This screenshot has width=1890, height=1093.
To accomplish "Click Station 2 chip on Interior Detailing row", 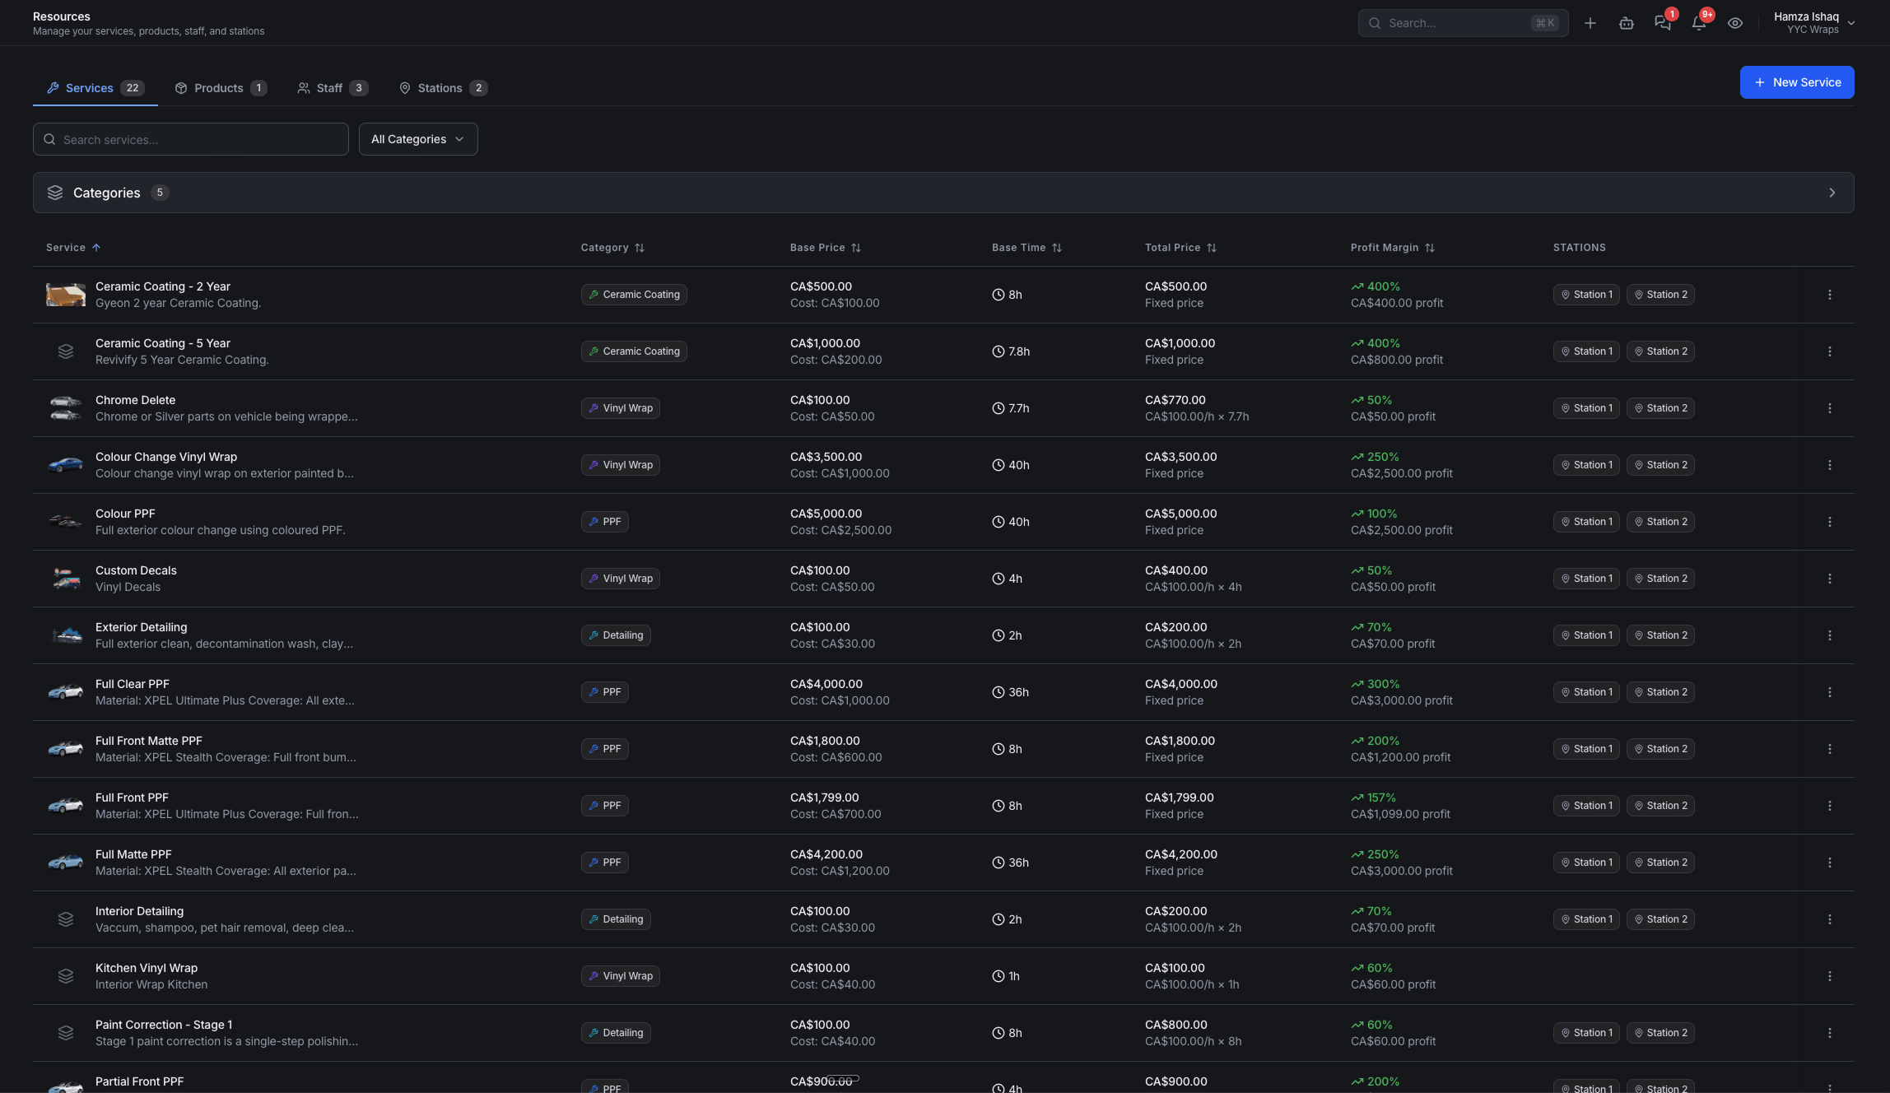I will coord(1660,919).
